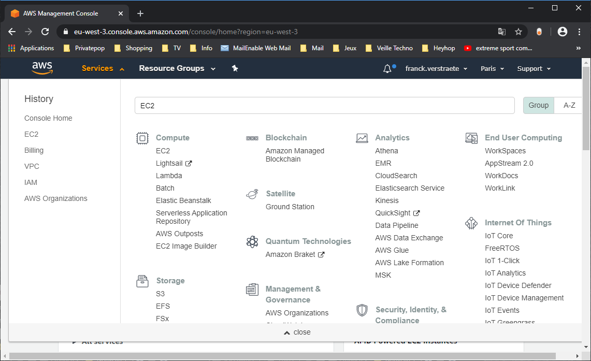Show more bookmarks overflow chevron

(x=578, y=48)
